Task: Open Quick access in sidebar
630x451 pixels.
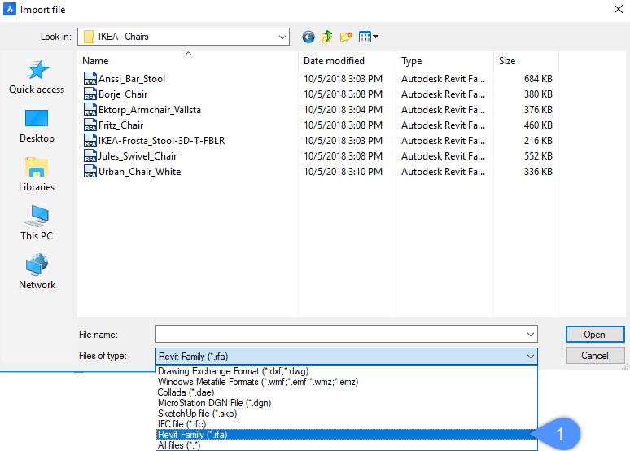Action: click(37, 77)
